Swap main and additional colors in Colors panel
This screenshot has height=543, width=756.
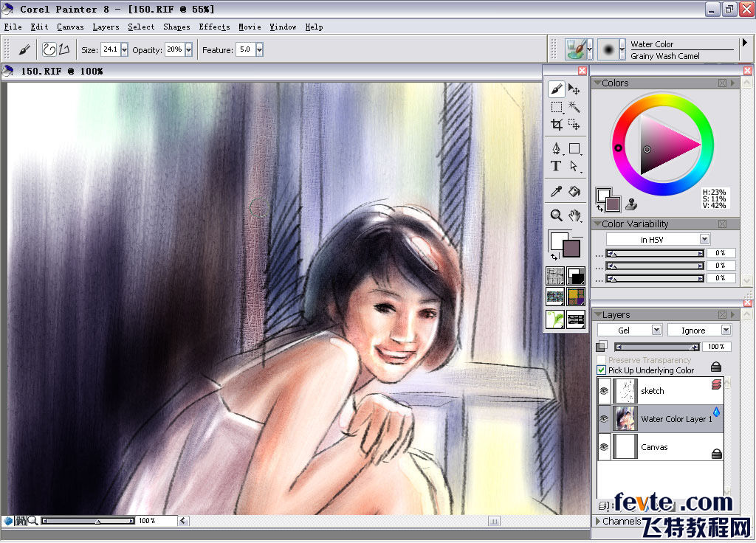click(x=599, y=208)
